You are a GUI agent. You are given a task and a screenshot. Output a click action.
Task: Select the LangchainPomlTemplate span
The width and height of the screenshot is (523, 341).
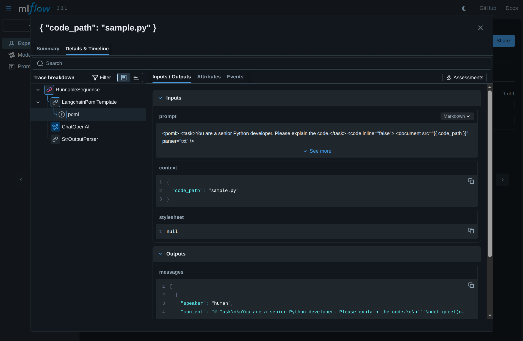click(89, 102)
